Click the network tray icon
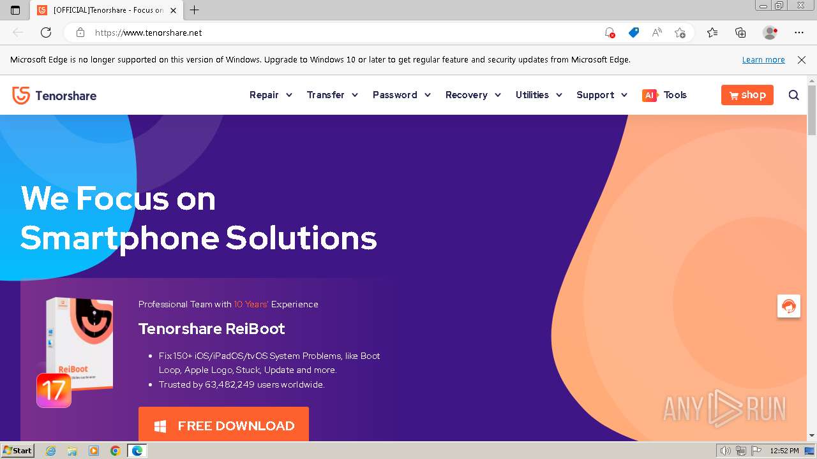The width and height of the screenshot is (817, 459). pos(740,451)
